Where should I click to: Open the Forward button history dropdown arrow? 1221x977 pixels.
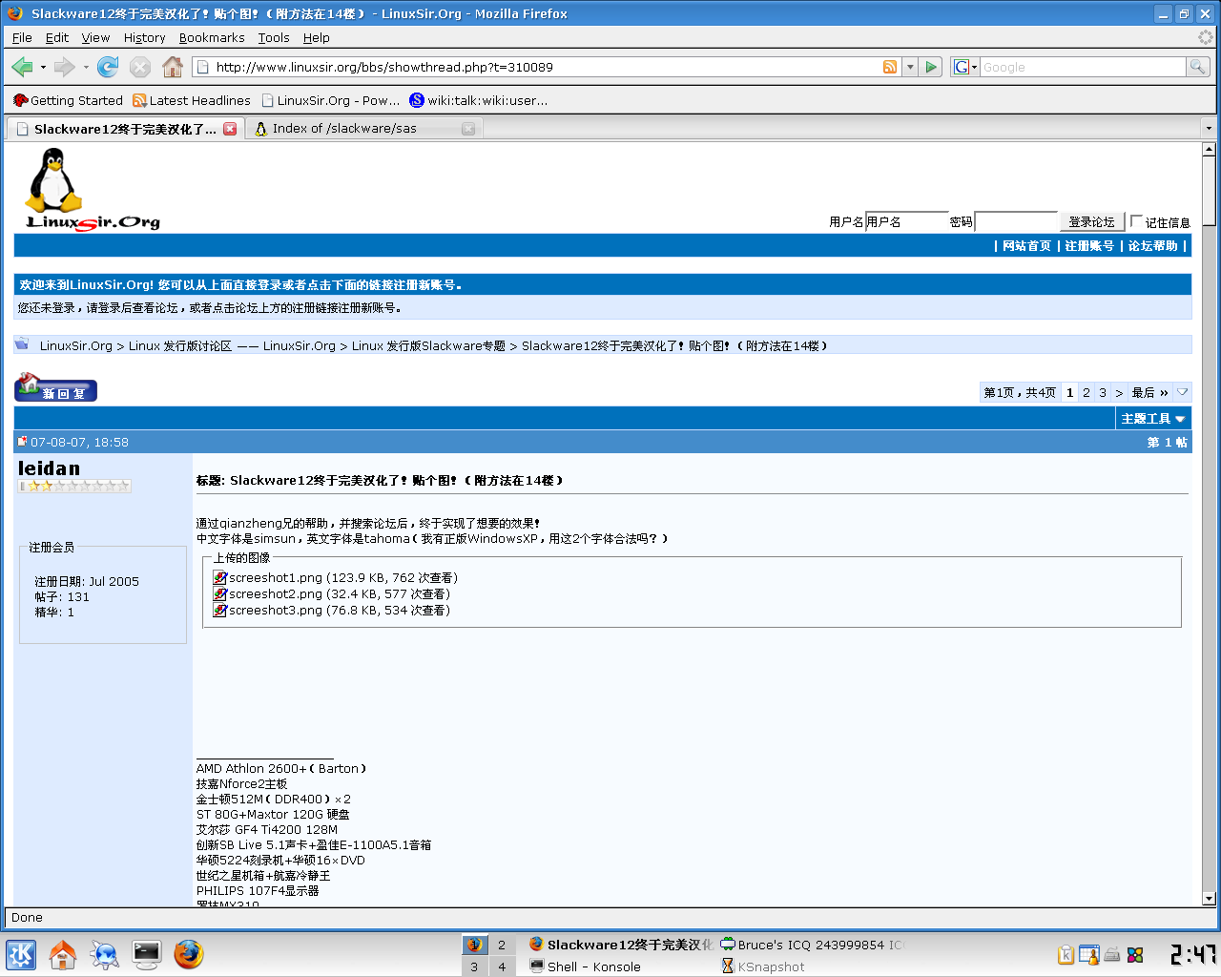point(85,67)
